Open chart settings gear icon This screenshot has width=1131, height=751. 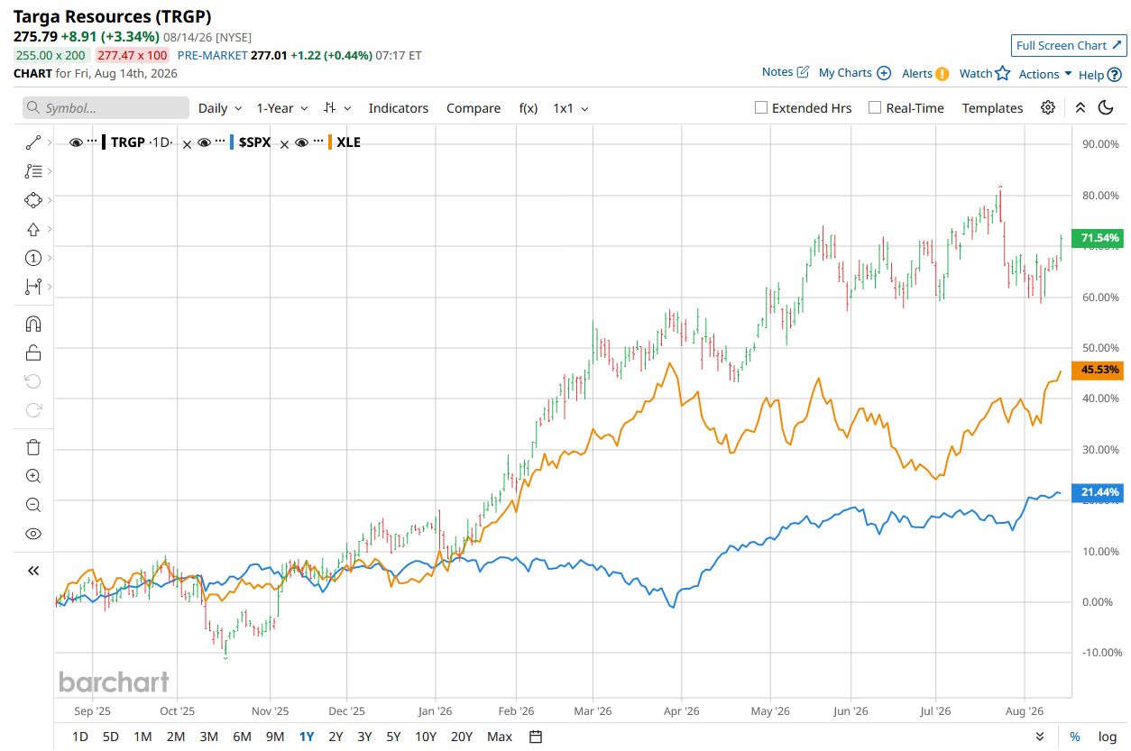(1048, 107)
